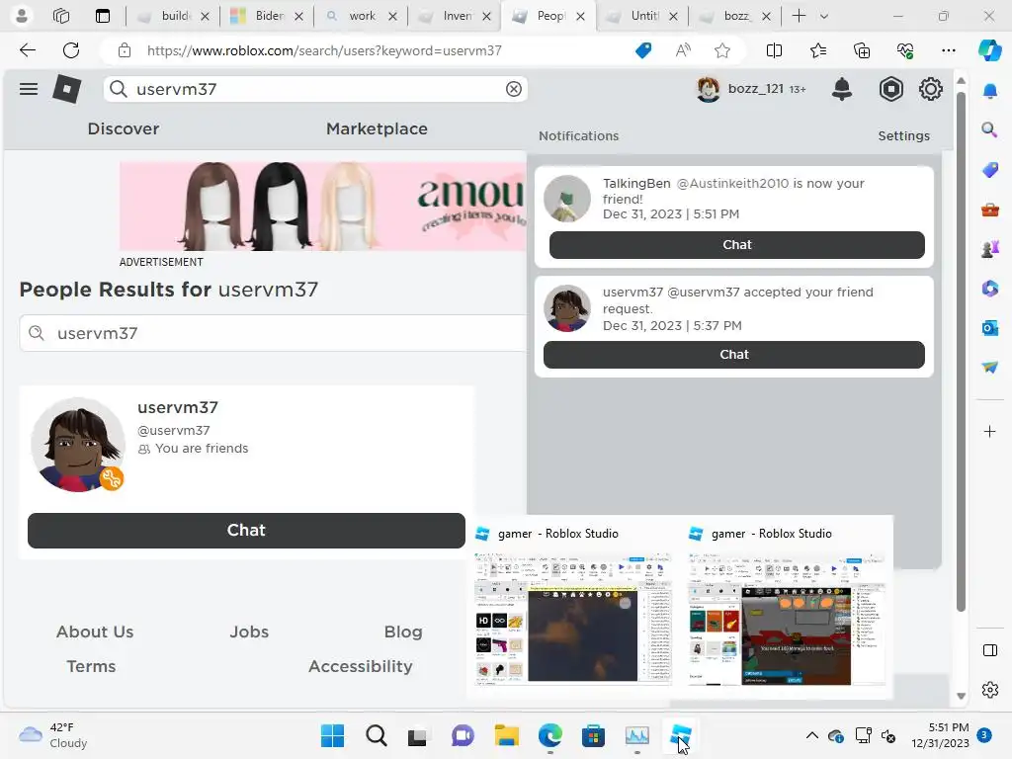Open the Accessibility footer link
This screenshot has height=759, width=1012.
[x=360, y=666]
